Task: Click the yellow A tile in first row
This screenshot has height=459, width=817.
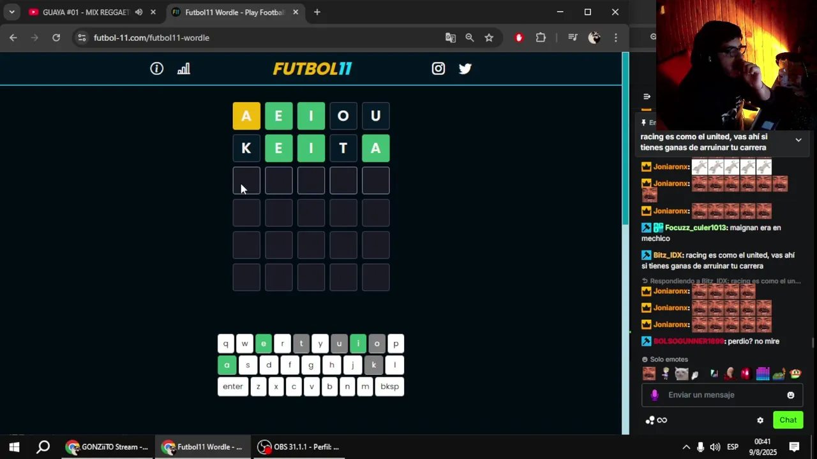Action: click(246, 116)
